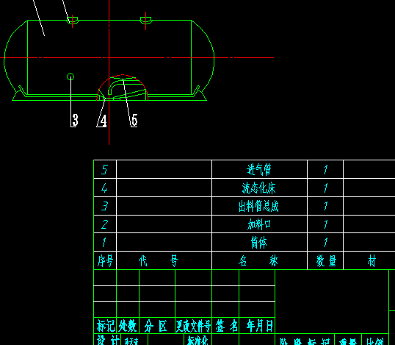Click the part name 加料口
This screenshot has height=345, width=395.
[259, 224]
